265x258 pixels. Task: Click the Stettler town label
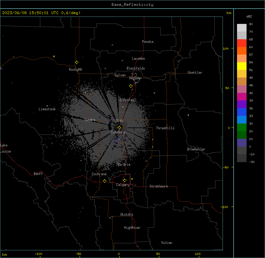(x=195, y=73)
